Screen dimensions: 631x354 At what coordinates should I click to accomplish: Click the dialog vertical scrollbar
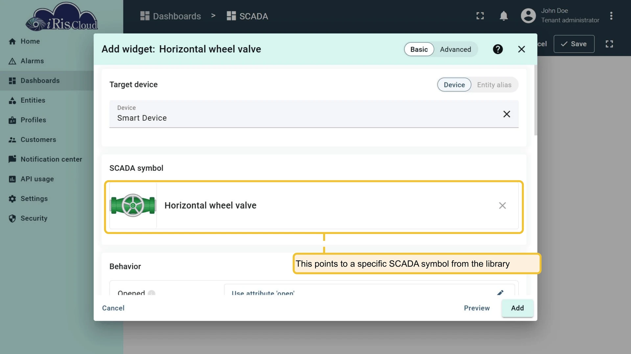pyautogui.click(x=536, y=100)
